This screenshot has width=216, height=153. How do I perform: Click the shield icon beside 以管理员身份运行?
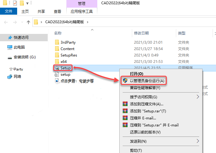pyautogui.click(x=125, y=81)
